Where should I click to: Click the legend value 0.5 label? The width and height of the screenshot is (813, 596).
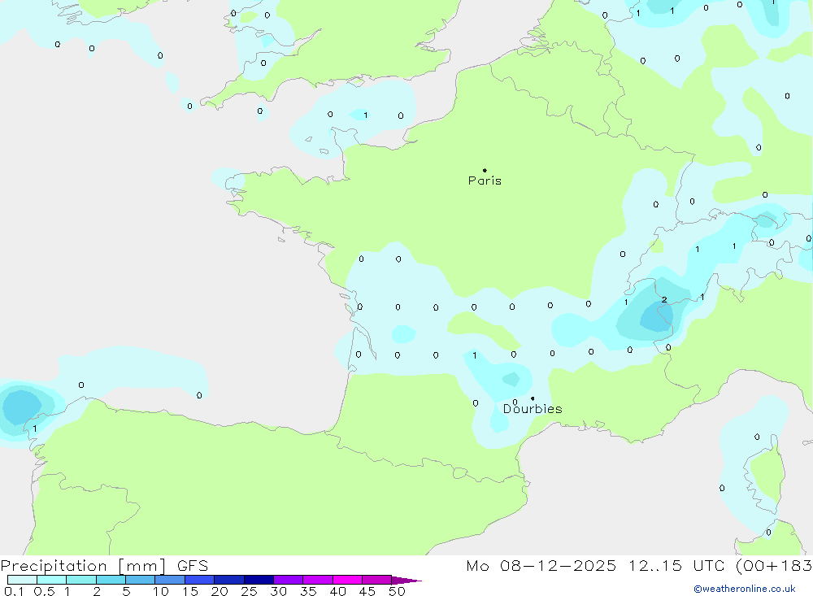click(44, 591)
